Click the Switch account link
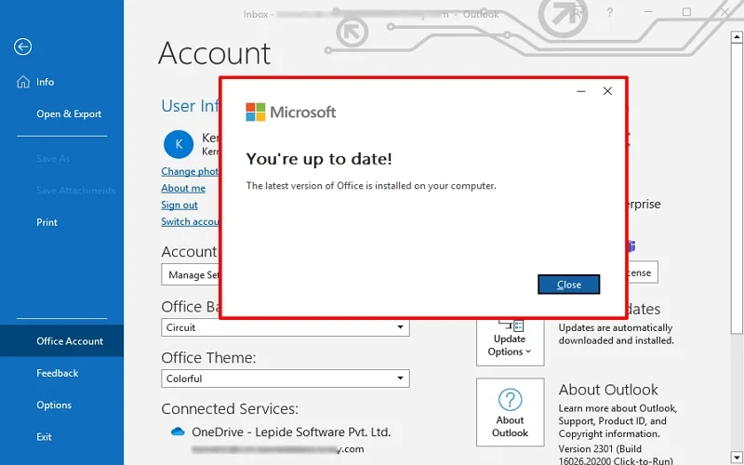744x465 pixels. click(190, 221)
